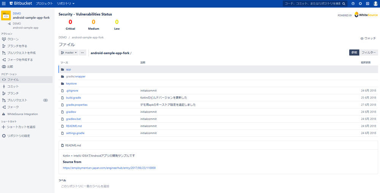380x193 pixels.
Task: Open the リポジトリ dropdown in header
Action: [x=65, y=3]
